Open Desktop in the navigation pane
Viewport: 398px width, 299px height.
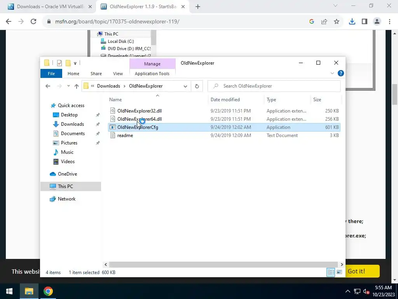[x=69, y=115]
